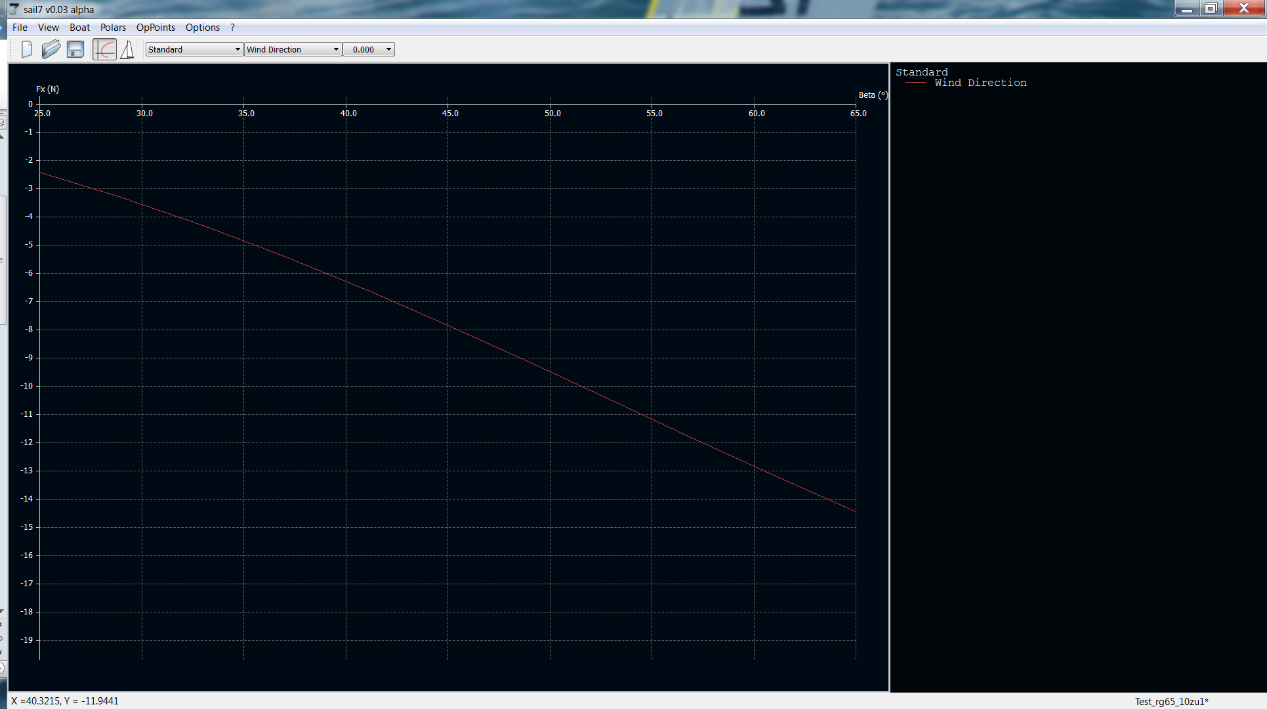Open the Boat menu

[x=79, y=28]
